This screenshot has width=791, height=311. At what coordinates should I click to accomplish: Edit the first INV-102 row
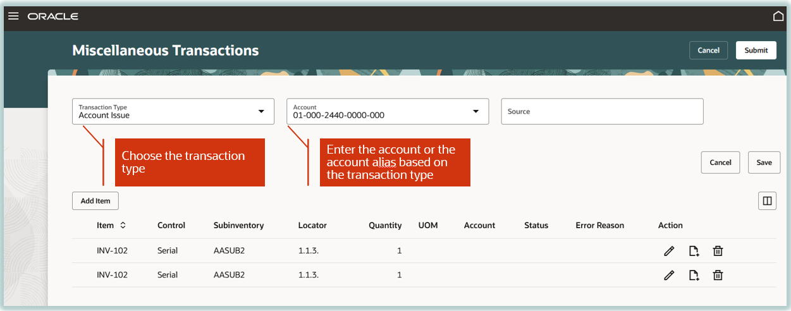tap(669, 251)
